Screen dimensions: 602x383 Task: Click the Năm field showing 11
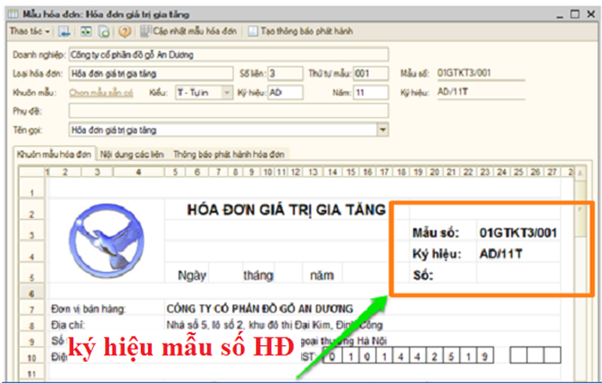coord(371,93)
